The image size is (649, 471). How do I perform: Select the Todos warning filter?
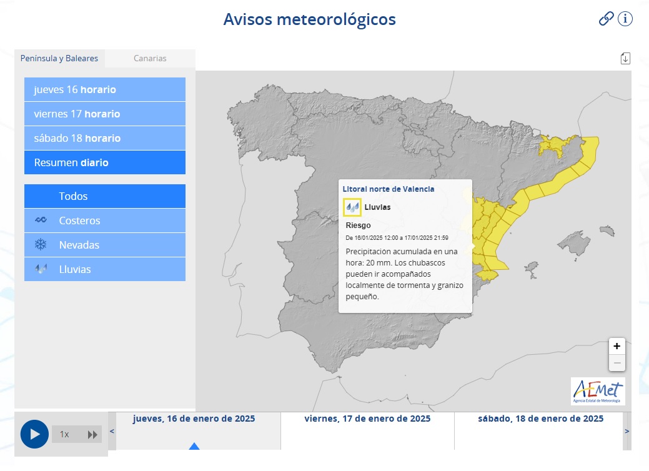pyautogui.click(x=104, y=196)
